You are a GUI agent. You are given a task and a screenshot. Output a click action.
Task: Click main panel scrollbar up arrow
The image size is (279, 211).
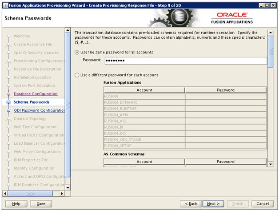click(x=271, y=32)
